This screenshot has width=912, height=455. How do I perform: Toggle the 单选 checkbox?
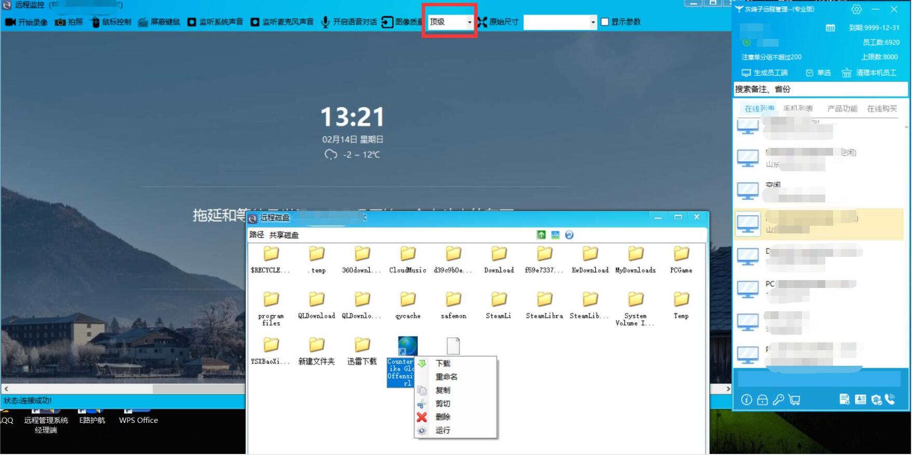809,73
